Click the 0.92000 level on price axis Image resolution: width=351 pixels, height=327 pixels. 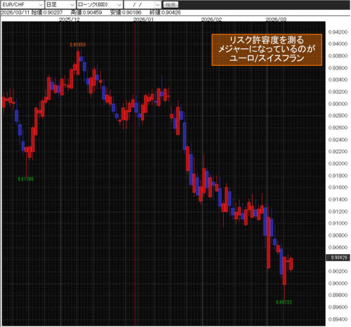click(x=338, y=163)
